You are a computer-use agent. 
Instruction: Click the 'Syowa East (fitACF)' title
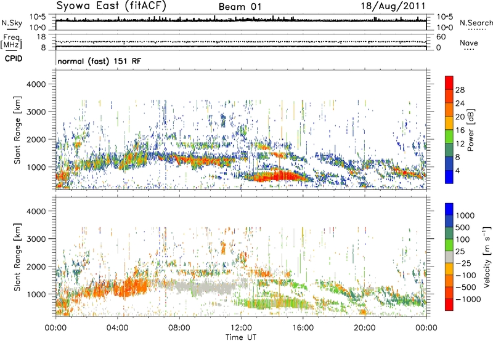(x=112, y=6)
